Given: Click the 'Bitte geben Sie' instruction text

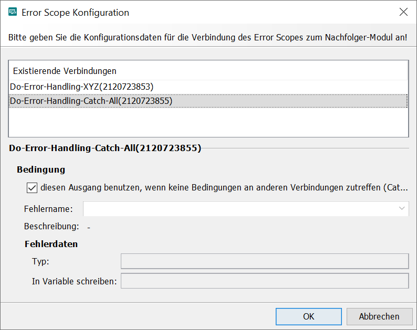Looking at the screenshot, I should click(207, 38).
